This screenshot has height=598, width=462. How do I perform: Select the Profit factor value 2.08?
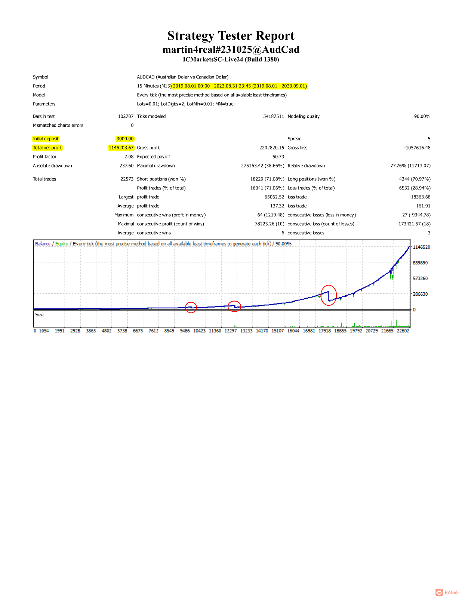point(129,157)
